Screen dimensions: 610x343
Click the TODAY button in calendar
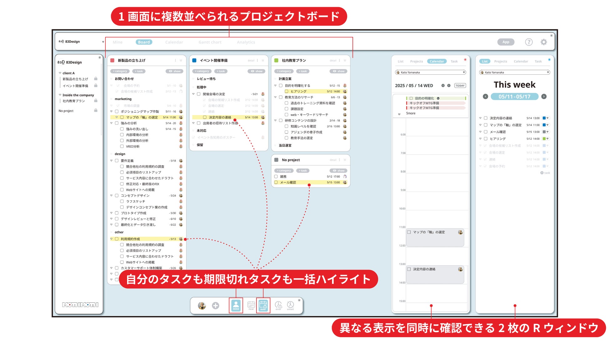click(x=460, y=85)
